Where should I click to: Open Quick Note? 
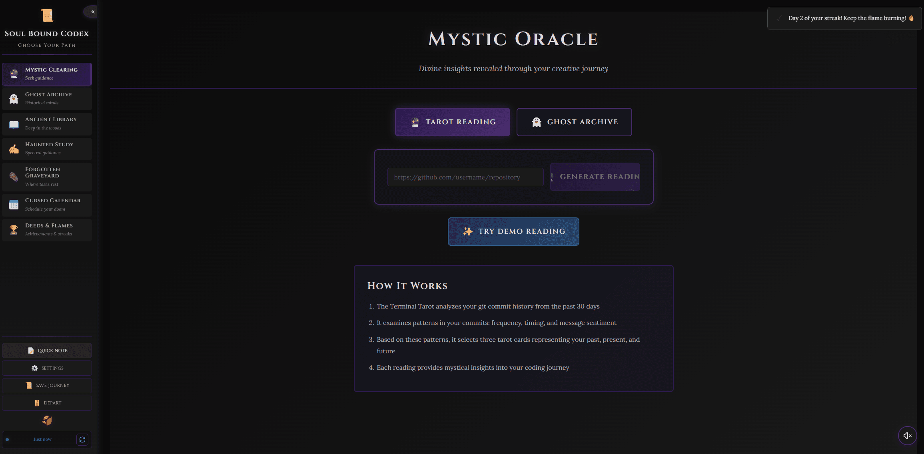point(47,350)
